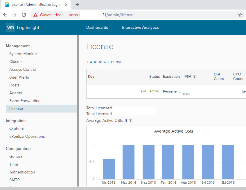Viewport: 246px width, 190px height.
Task: Open the Dashboards tab
Action: click(x=97, y=28)
